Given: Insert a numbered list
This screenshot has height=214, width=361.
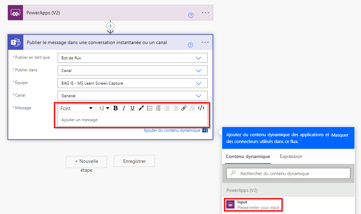Looking at the screenshot, I should tap(158, 108).
